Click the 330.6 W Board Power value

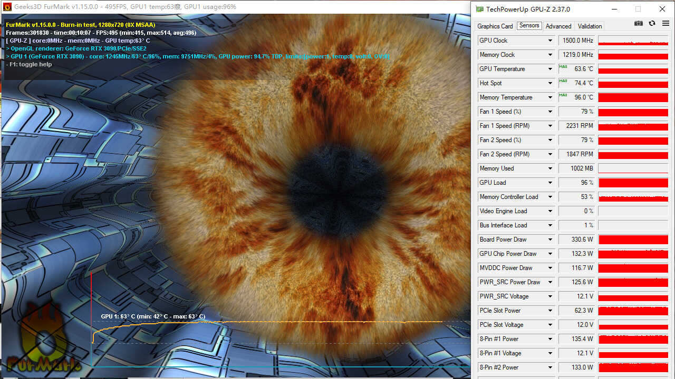[x=577, y=240]
